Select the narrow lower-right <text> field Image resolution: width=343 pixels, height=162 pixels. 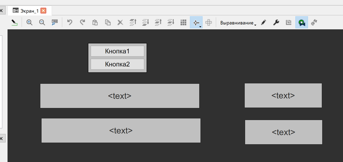(284, 132)
